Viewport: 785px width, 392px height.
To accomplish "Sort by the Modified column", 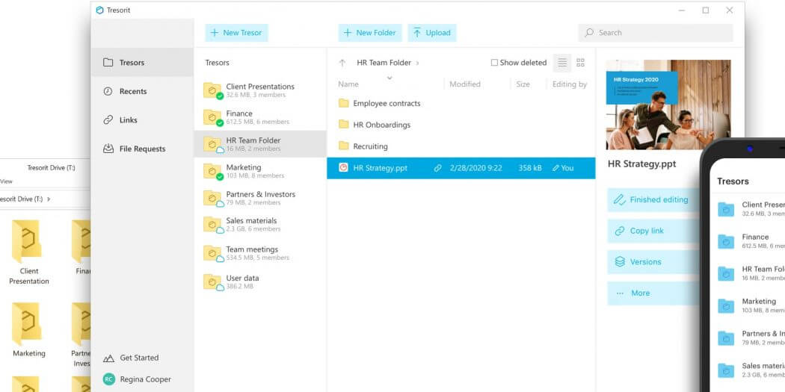I will [x=464, y=84].
